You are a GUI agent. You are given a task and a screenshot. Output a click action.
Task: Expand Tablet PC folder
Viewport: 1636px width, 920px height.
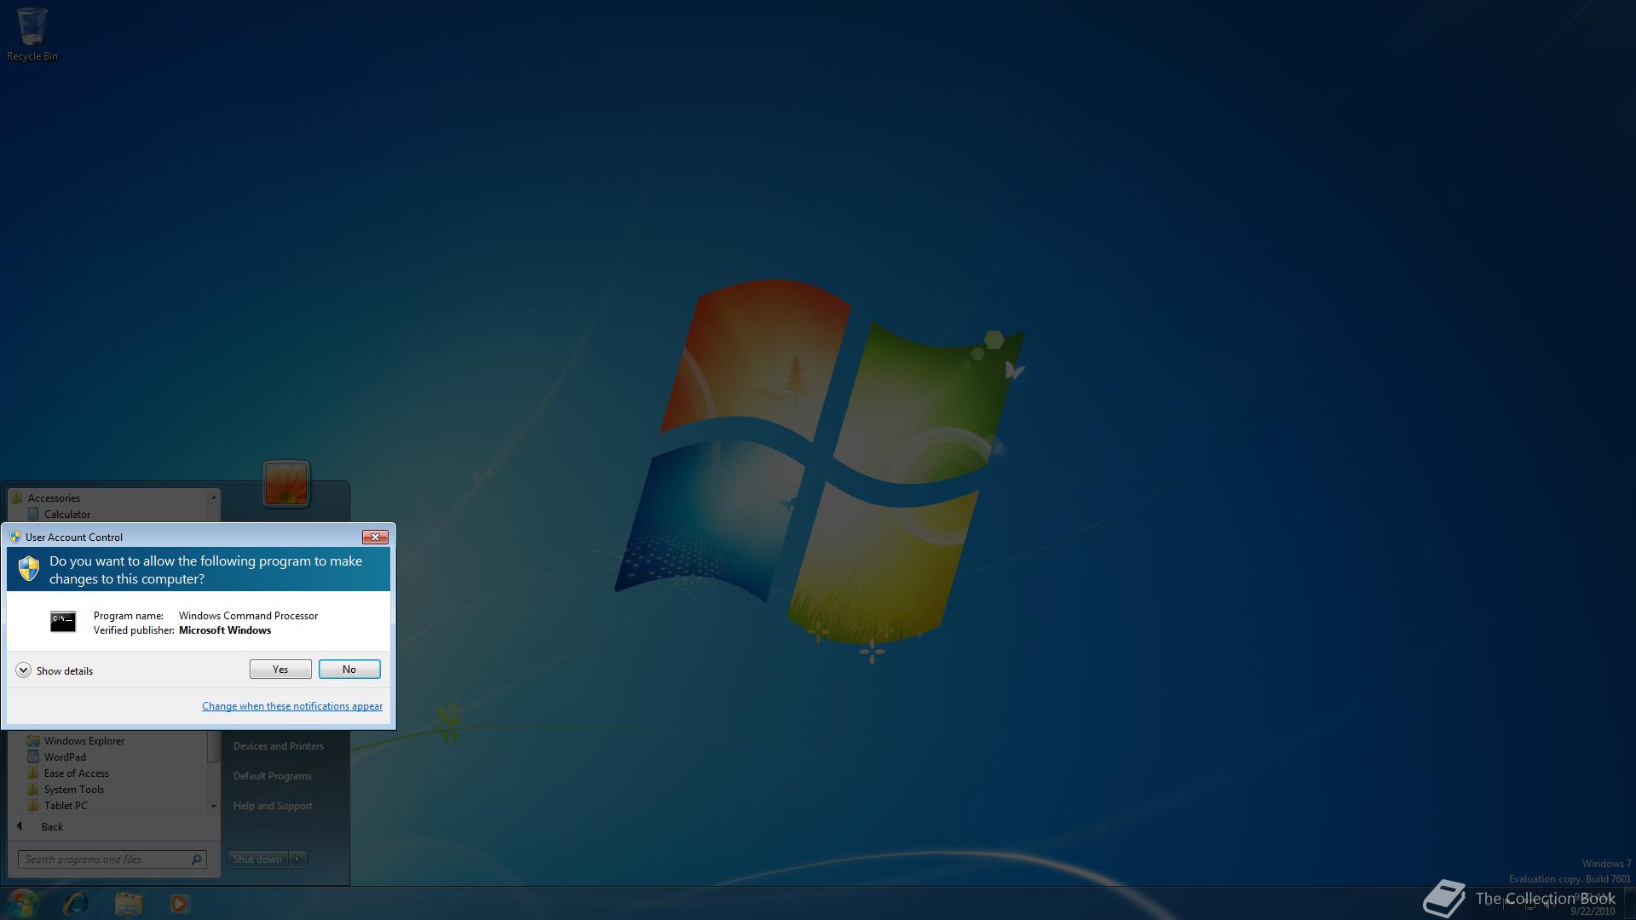[x=66, y=806]
